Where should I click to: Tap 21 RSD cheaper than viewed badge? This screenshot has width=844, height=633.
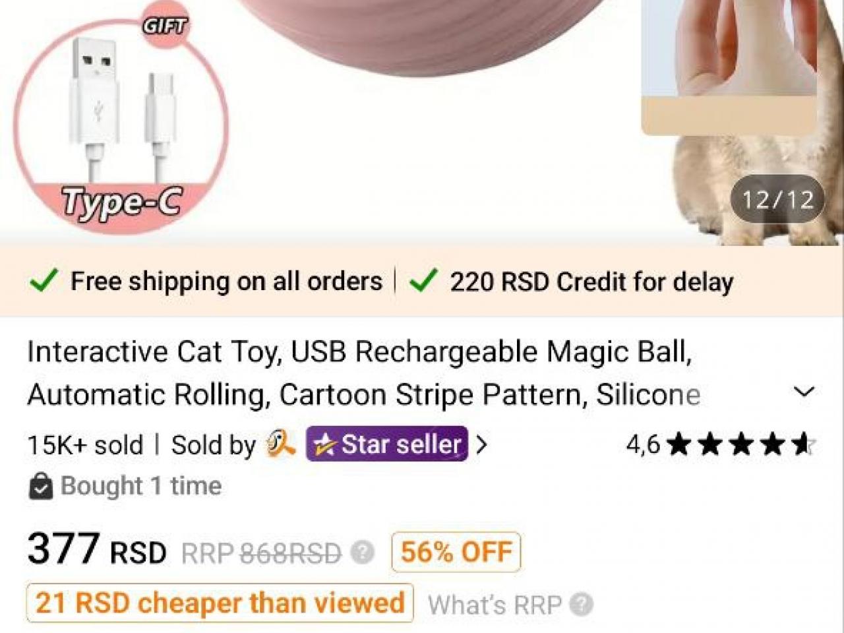point(220,603)
